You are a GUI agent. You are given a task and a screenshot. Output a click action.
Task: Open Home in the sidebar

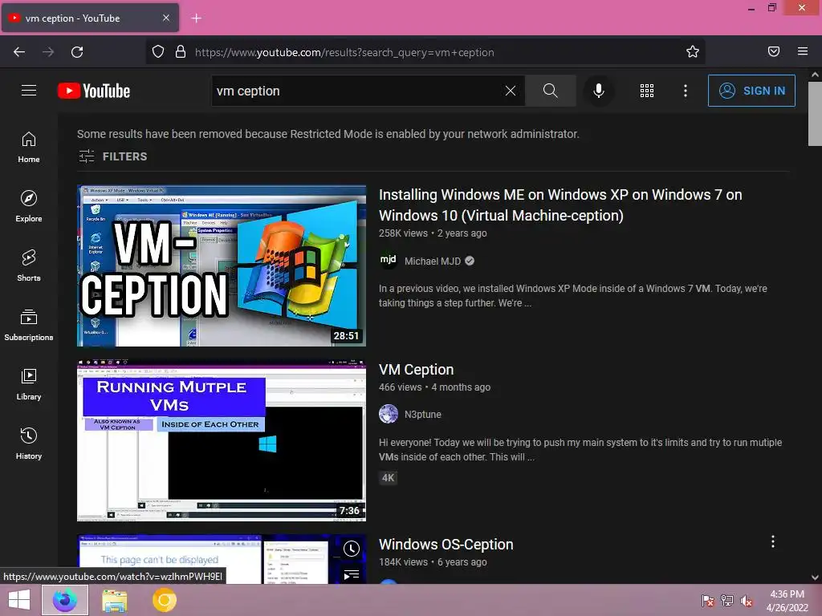tap(29, 148)
